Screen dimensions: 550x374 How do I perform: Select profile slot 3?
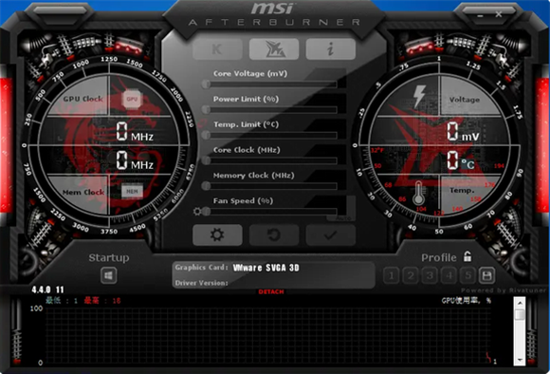click(430, 275)
